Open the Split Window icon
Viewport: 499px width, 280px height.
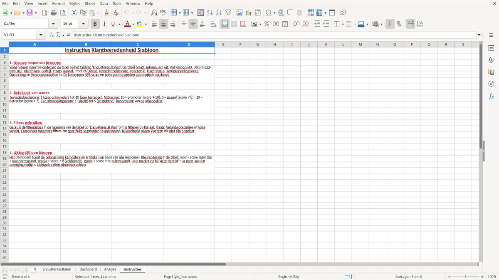[332, 13]
